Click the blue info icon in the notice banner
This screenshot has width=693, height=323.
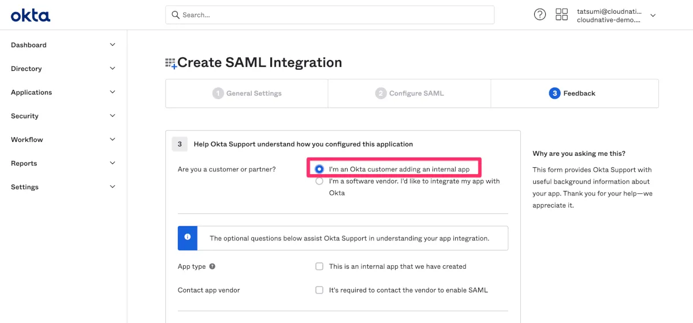tap(188, 238)
